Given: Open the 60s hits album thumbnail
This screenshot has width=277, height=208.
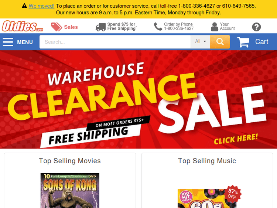Looking at the screenshot, I should 207,198.
